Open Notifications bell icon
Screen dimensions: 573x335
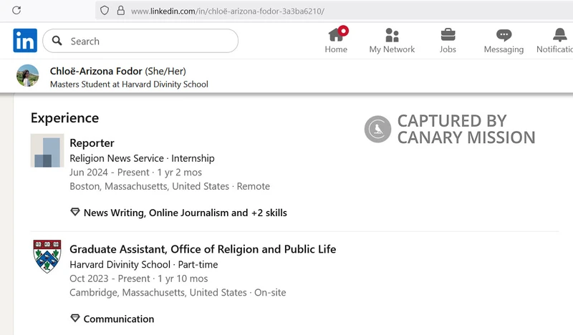click(559, 34)
